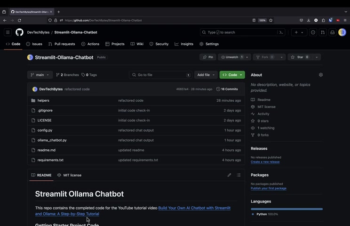Expand the Fork options arrow
Screen dimensions: 350x226
(281, 57)
